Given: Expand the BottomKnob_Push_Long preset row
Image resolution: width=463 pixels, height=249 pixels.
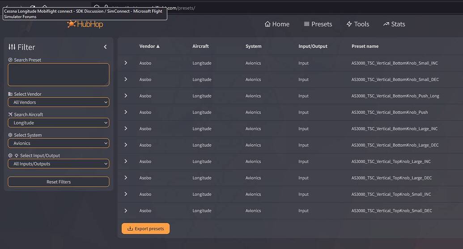Looking at the screenshot, I should [x=126, y=96].
